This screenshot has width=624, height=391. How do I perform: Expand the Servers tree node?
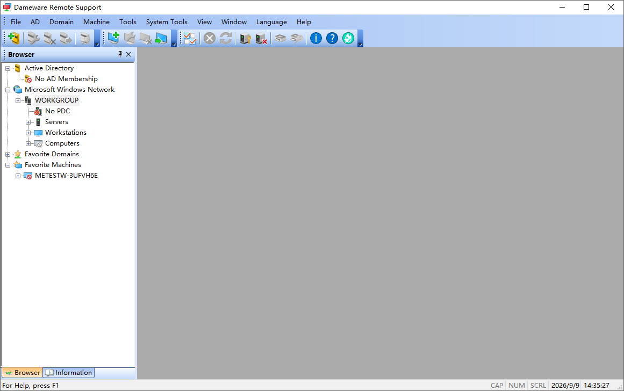(28, 122)
